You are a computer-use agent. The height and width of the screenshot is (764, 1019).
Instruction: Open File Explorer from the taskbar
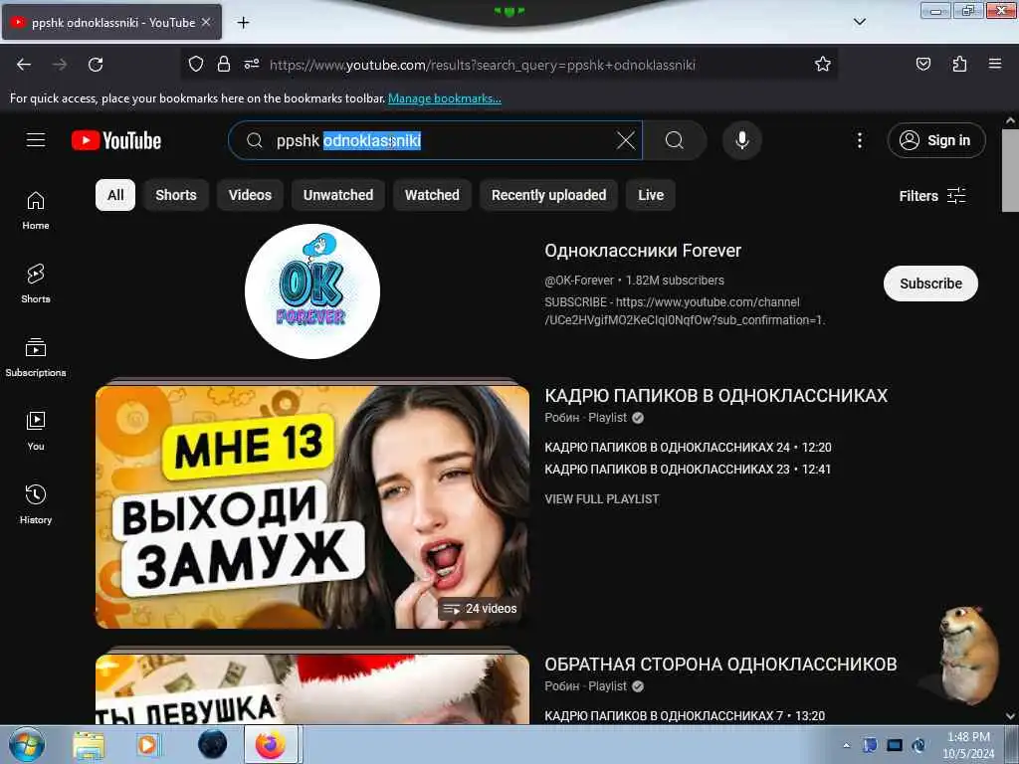pyautogui.click(x=89, y=744)
